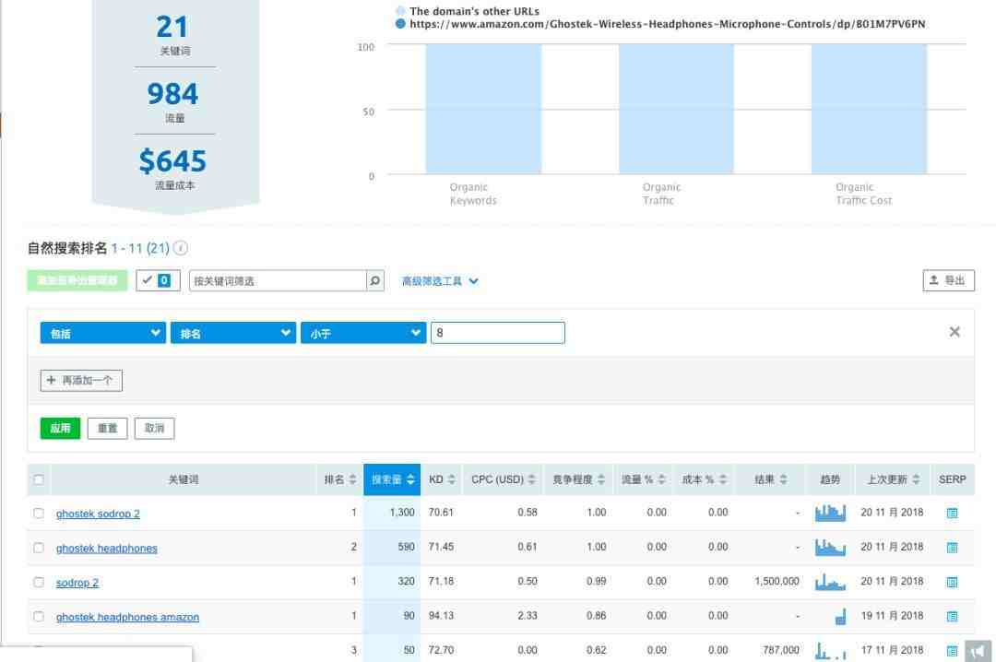Open SERP snapshot for ghostek sodrop 2
Viewport: 996px width, 662px height.
952,513
